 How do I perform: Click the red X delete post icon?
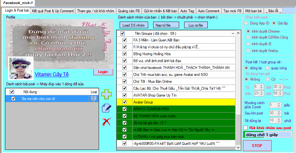(107, 122)
